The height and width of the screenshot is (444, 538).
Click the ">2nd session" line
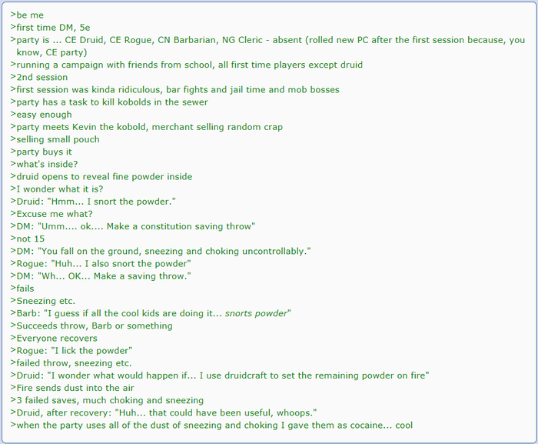(39, 77)
